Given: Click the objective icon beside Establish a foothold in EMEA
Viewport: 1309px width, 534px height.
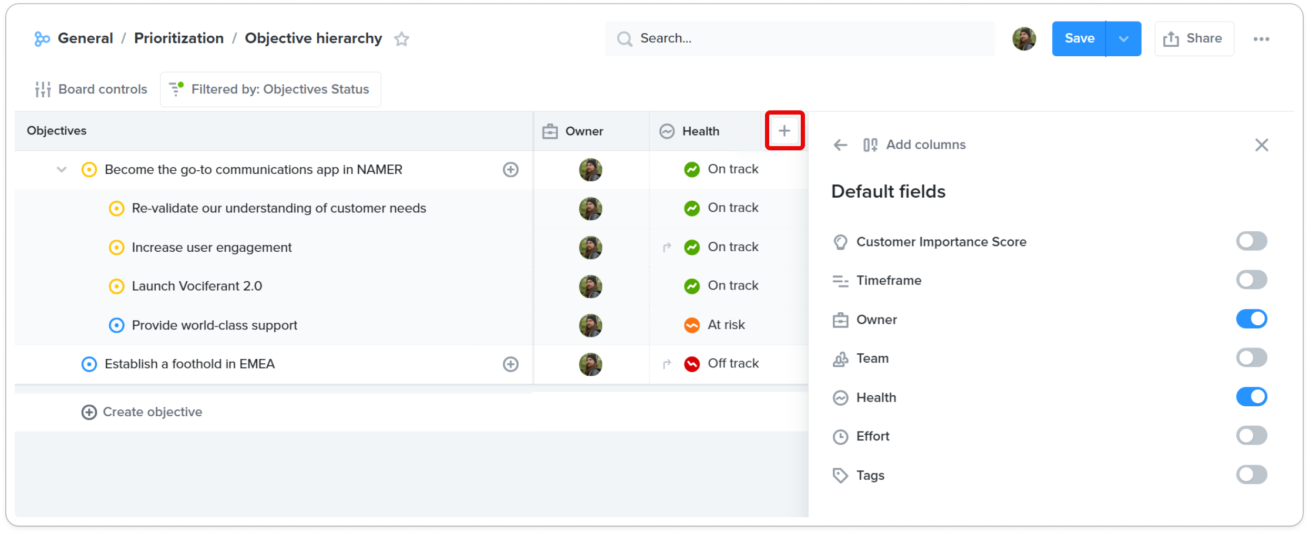Looking at the screenshot, I should pos(89,364).
